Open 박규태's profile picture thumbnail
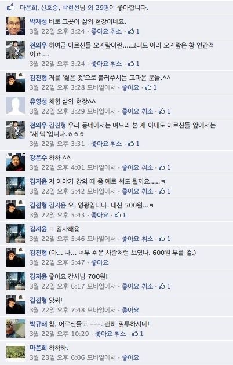Screen dimensions: 233x365 click(x=16, y=329)
